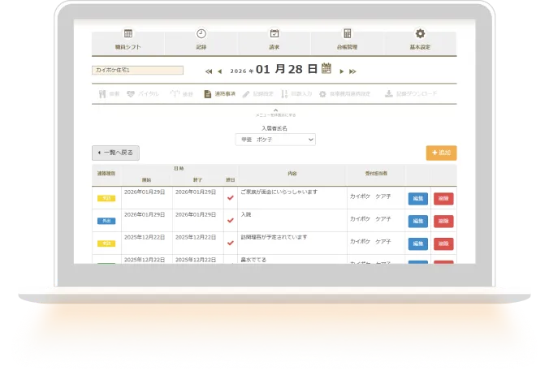
Task: Delete the 訪問理容 row
Action: click(x=443, y=244)
